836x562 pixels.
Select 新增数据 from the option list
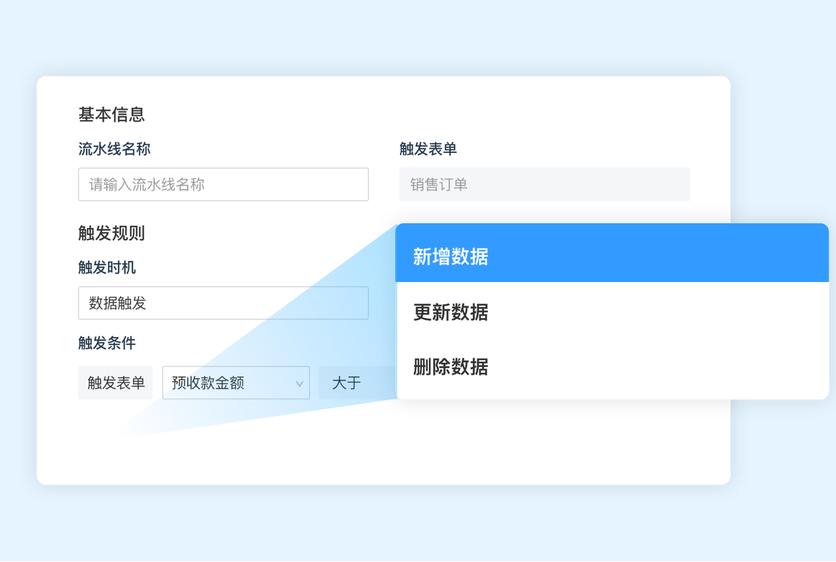tap(451, 256)
